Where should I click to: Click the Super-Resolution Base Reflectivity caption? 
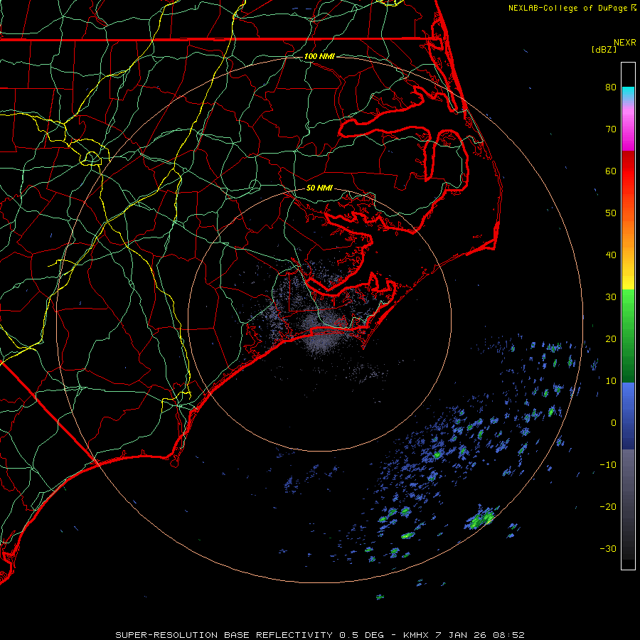pyautogui.click(x=320, y=635)
